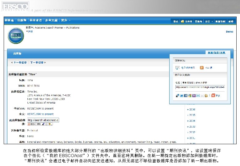
Task: Click the 电子邮件快讯 link
Action: pos(188,68)
